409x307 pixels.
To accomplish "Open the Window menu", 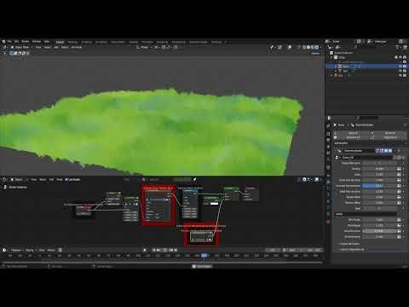I will (37, 42).
